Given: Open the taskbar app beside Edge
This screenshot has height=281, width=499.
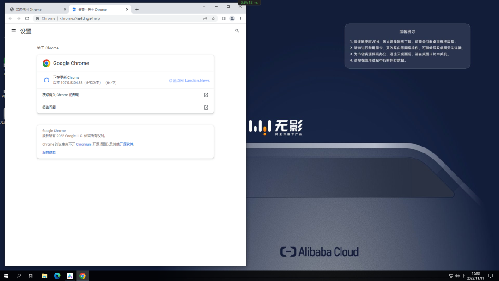Looking at the screenshot, I should pos(70,276).
